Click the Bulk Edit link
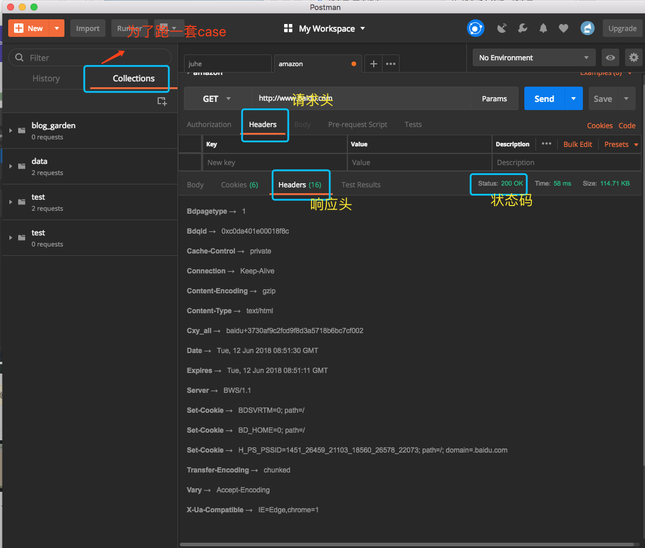Image resolution: width=645 pixels, height=548 pixels. tap(578, 144)
